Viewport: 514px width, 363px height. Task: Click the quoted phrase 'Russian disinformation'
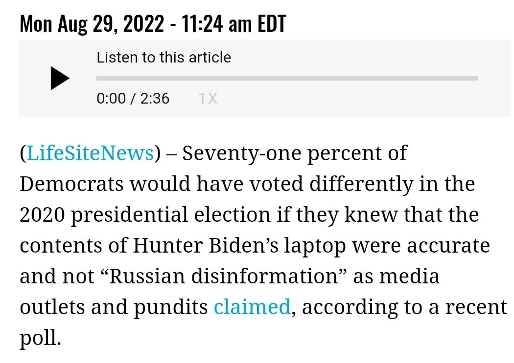click(223, 276)
